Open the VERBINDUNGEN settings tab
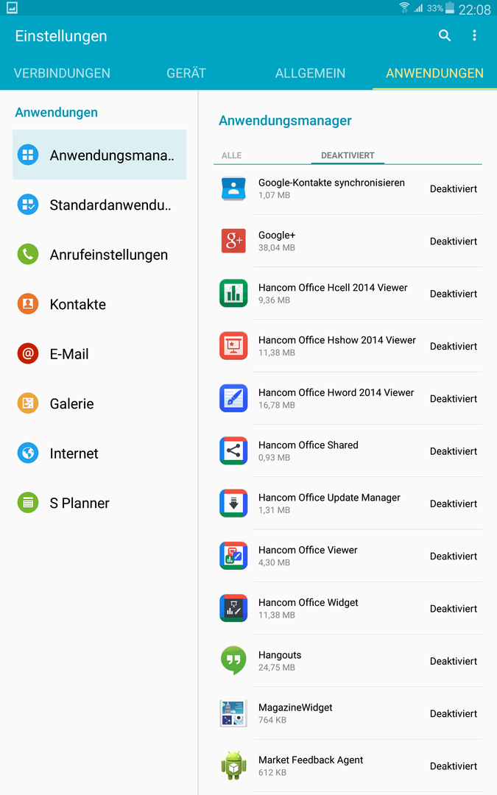 [62, 73]
